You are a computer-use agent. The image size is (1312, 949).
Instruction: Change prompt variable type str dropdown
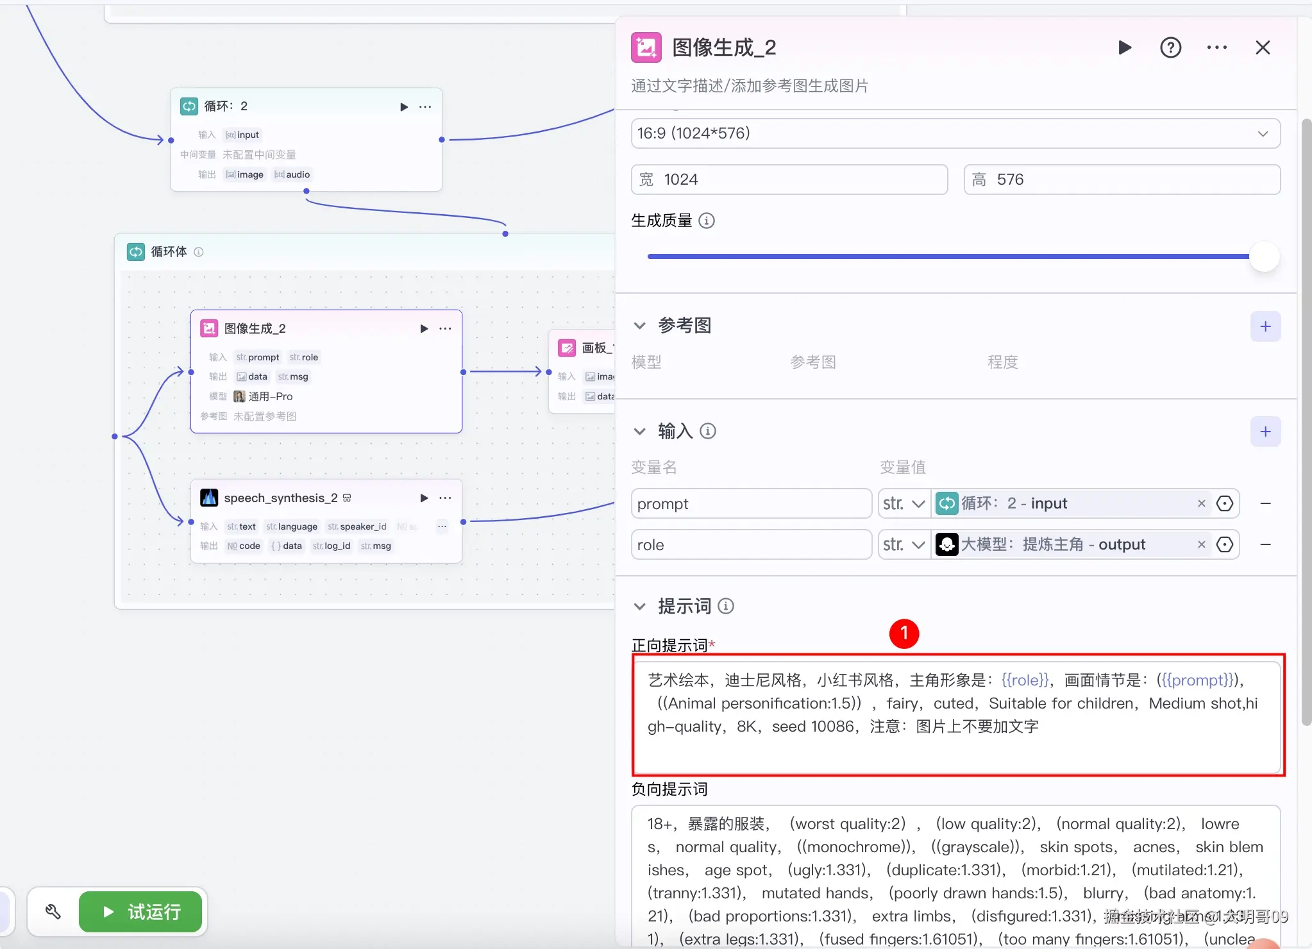pyautogui.click(x=904, y=504)
